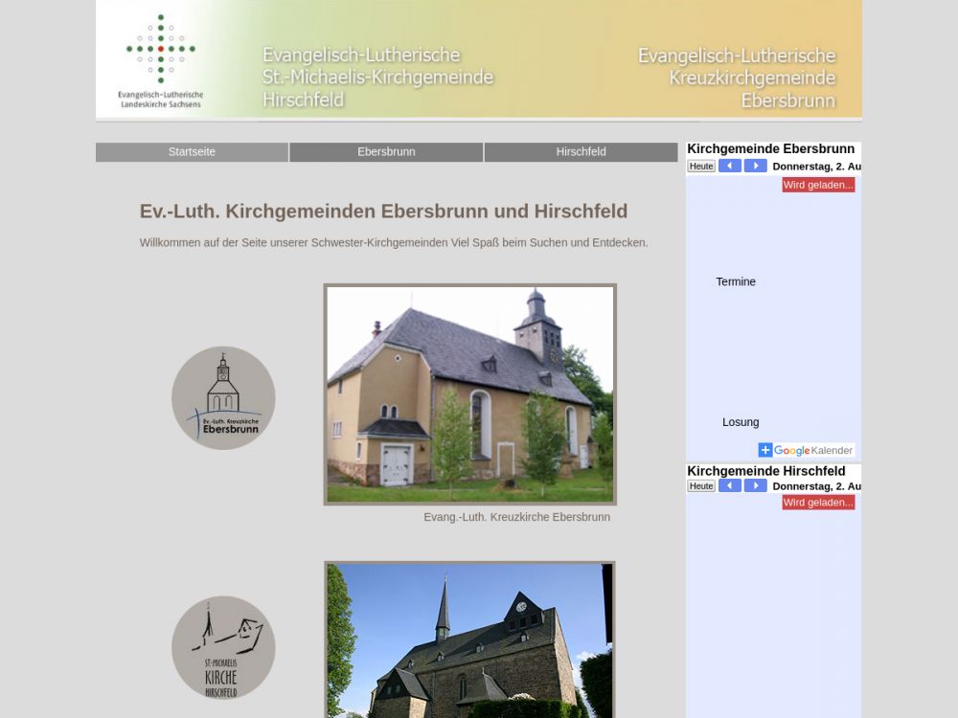This screenshot has height=718, width=958.
Task: Click the St.-Michaelis-Kirchgemeinde Hirschfeld header title
Action: point(377,78)
